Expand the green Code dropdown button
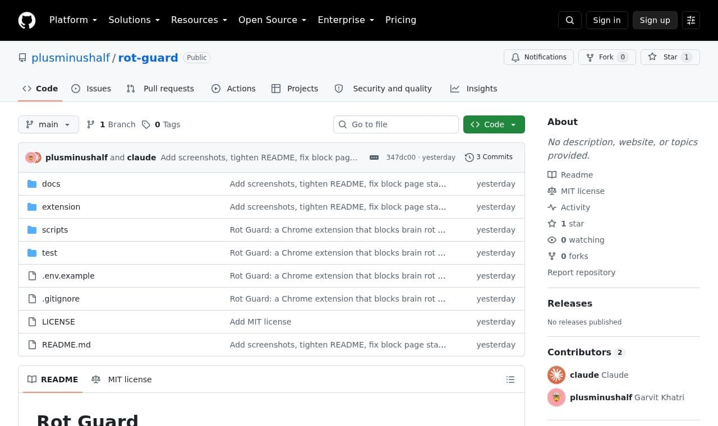The image size is (718, 426). coord(494,124)
